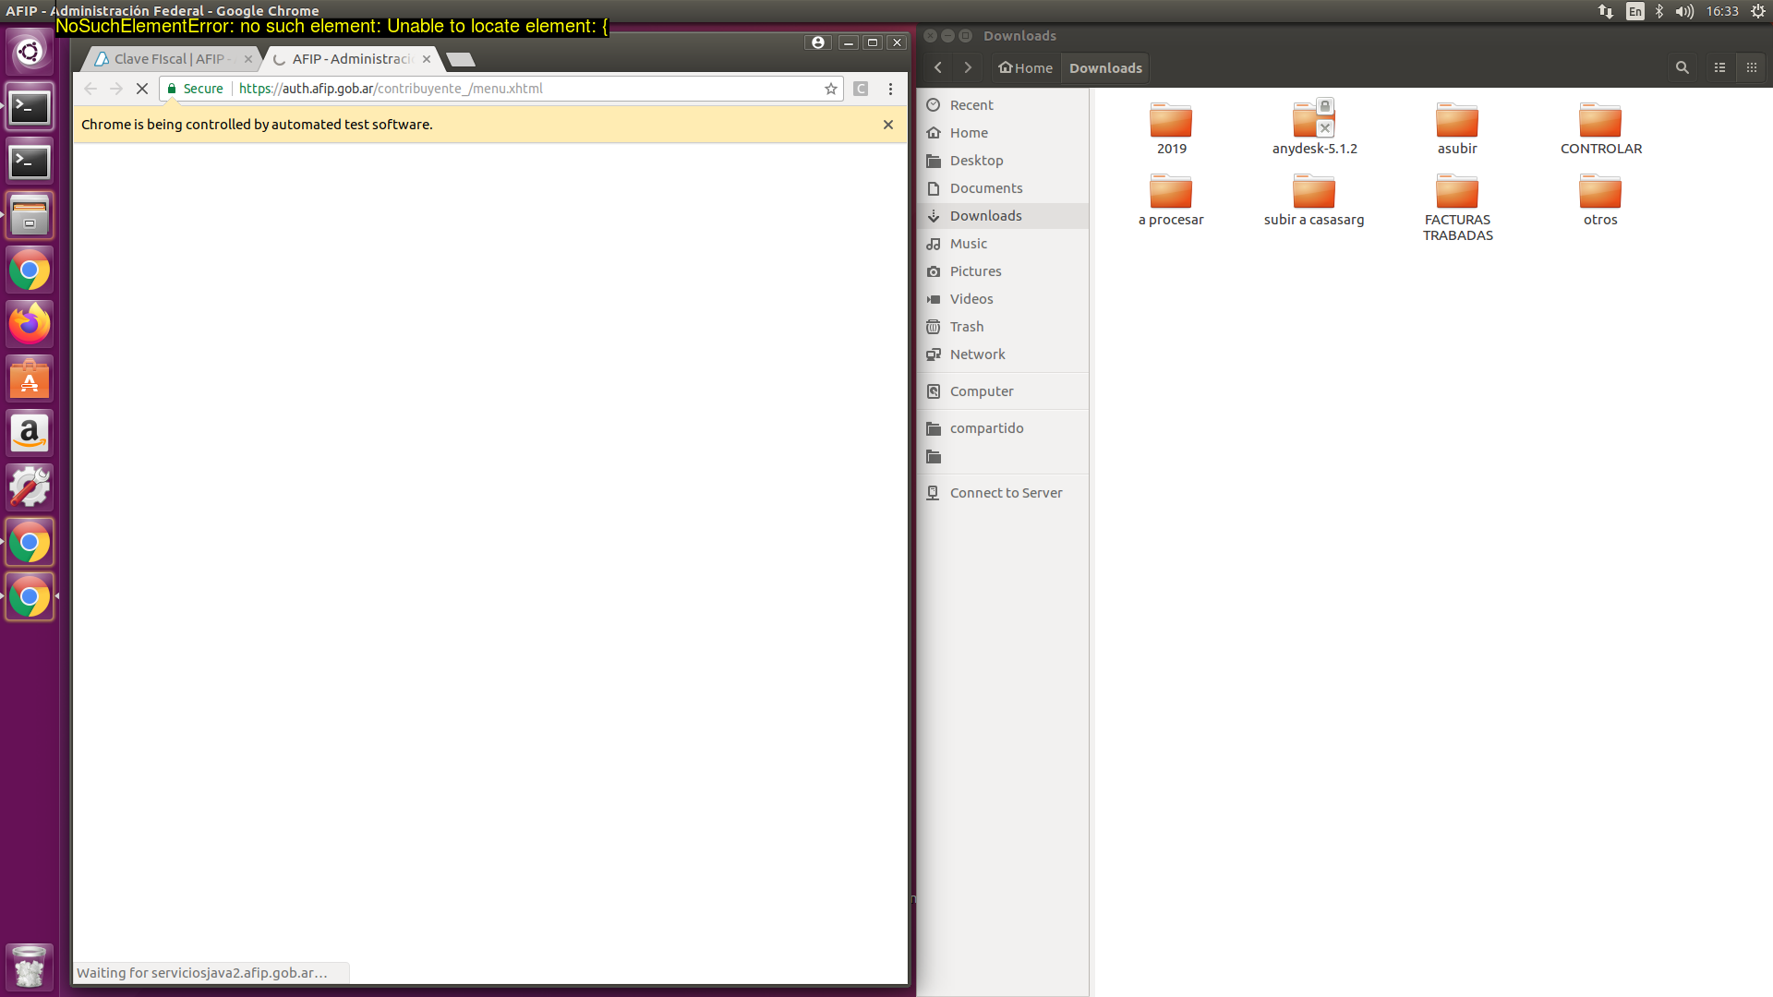Select the anydesk-5.1.2 folder
Image resolution: width=1773 pixels, height=997 pixels.
click(x=1314, y=128)
